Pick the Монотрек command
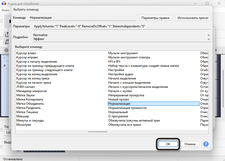This screenshot has height=161, width=225. (x=24, y=125)
